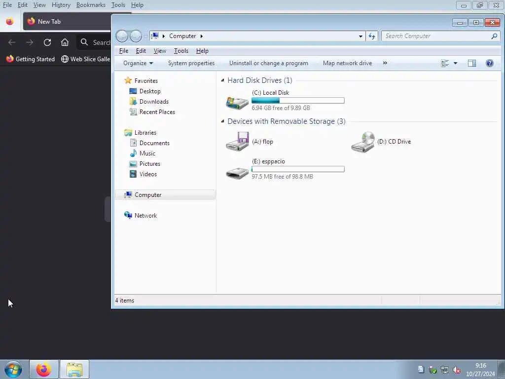Open the Windows Start orb

pyautogui.click(x=13, y=369)
